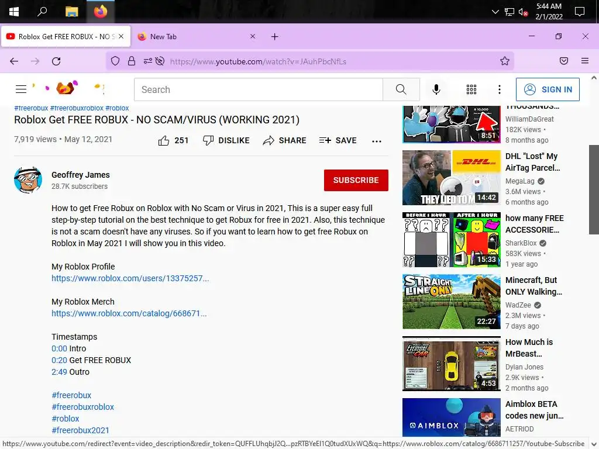Viewport: 599px width, 449px height.
Task: Open the "Minecraft, But ONLY Walking" title
Action: tap(533, 286)
